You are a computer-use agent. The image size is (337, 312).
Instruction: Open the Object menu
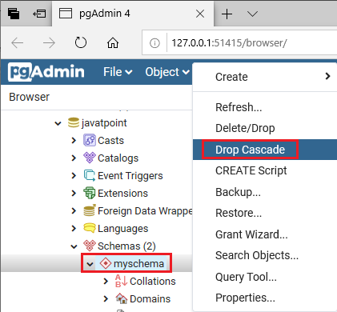point(167,72)
